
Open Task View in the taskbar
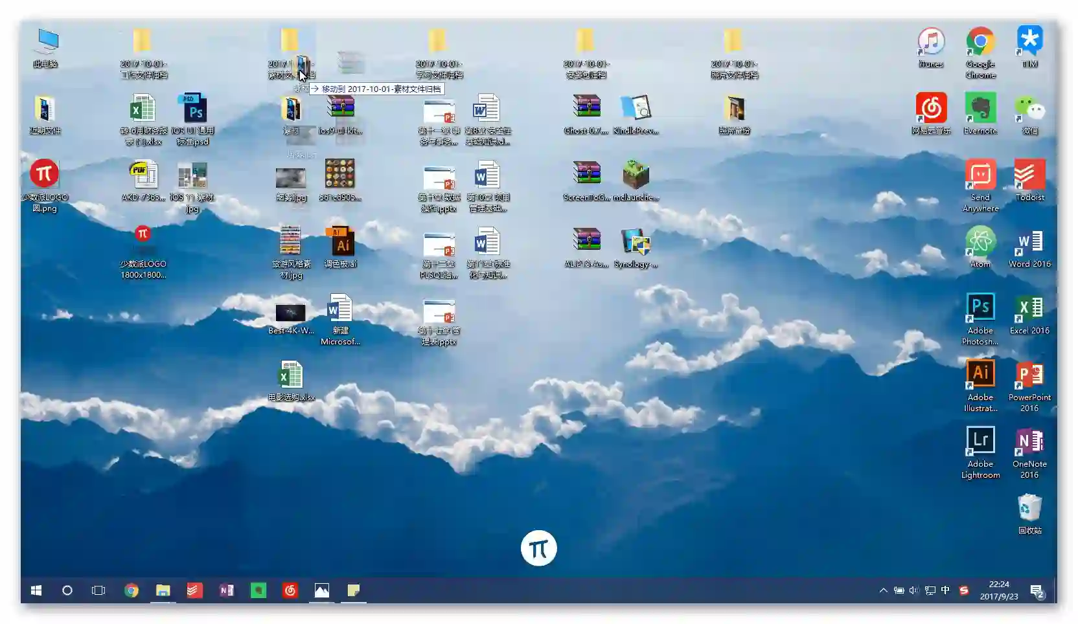tap(98, 590)
